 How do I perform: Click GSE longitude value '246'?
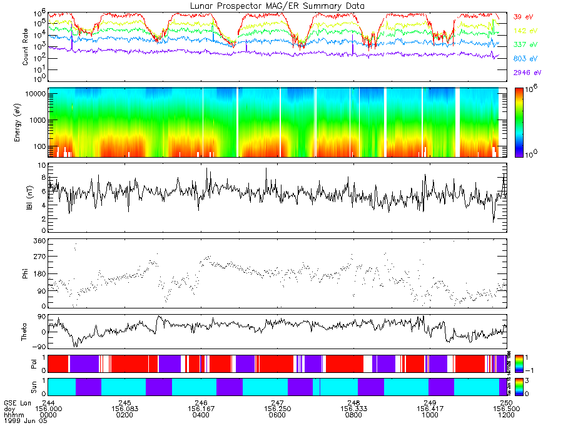click(x=201, y=403)
